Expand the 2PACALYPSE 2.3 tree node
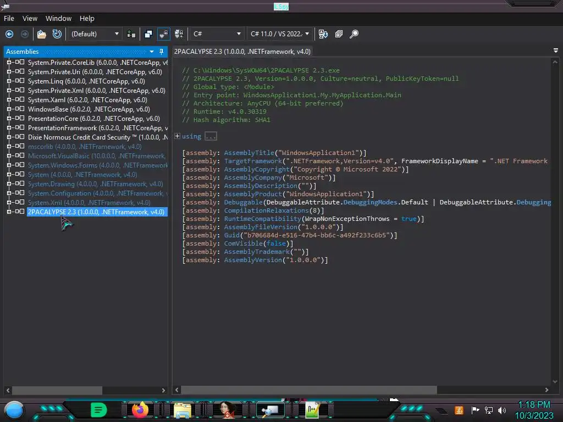Screen dimensions: 563x422 (x=9, y=212)
